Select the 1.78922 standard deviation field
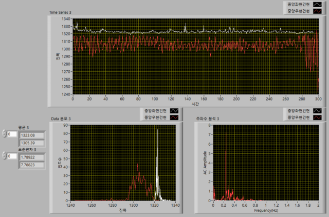Screen dimensions: 329x217 click(x=31, y=157)
